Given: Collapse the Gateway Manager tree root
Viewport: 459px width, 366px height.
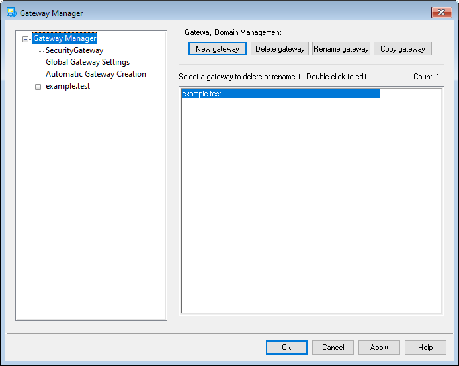Looking at the screenshot, I should coord(26,39).
